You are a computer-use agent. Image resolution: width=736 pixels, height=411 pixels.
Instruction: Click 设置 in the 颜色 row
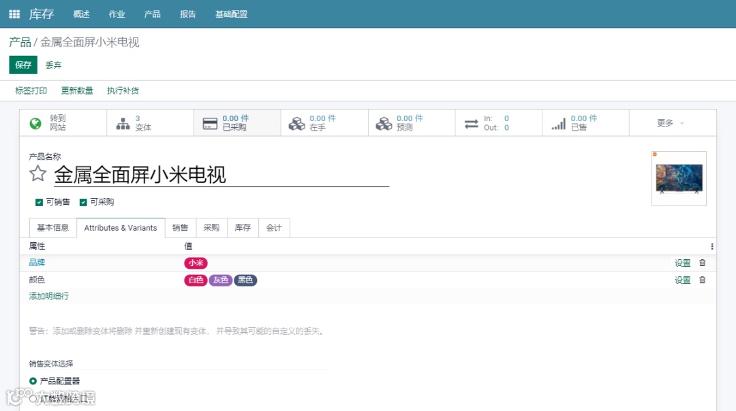pyautogui.click(x=682, y=280)
